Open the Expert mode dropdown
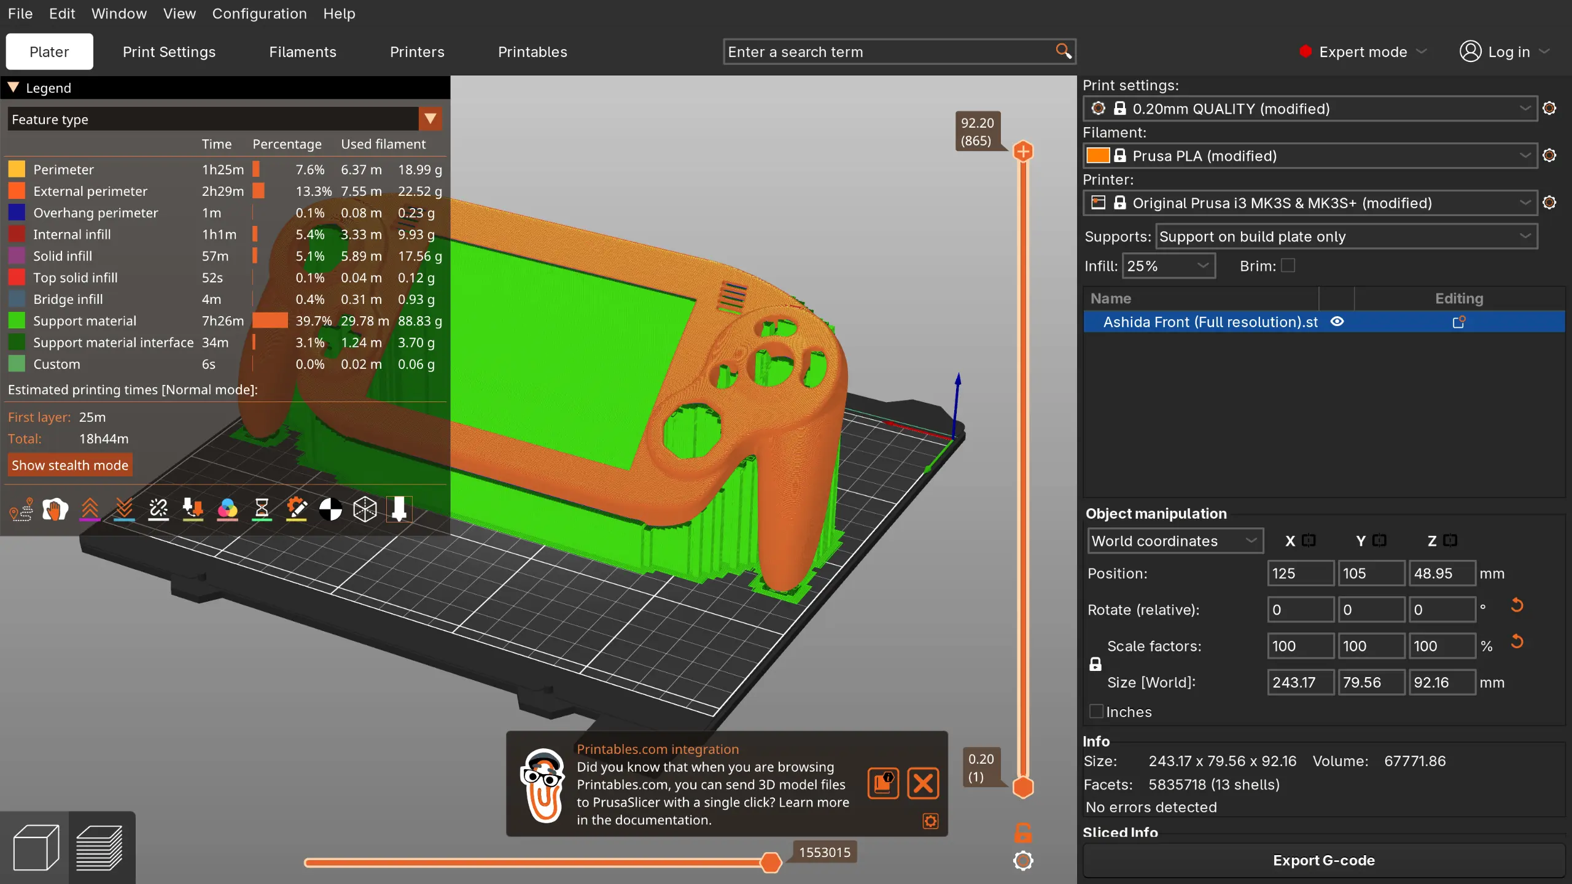This screenshot has height=884, width=1572. pos(1363,52)
